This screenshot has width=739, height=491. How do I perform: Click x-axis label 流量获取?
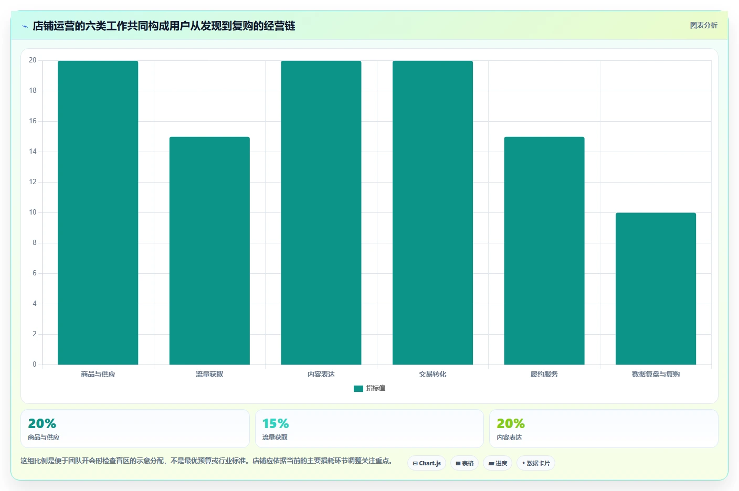(209, 374)
